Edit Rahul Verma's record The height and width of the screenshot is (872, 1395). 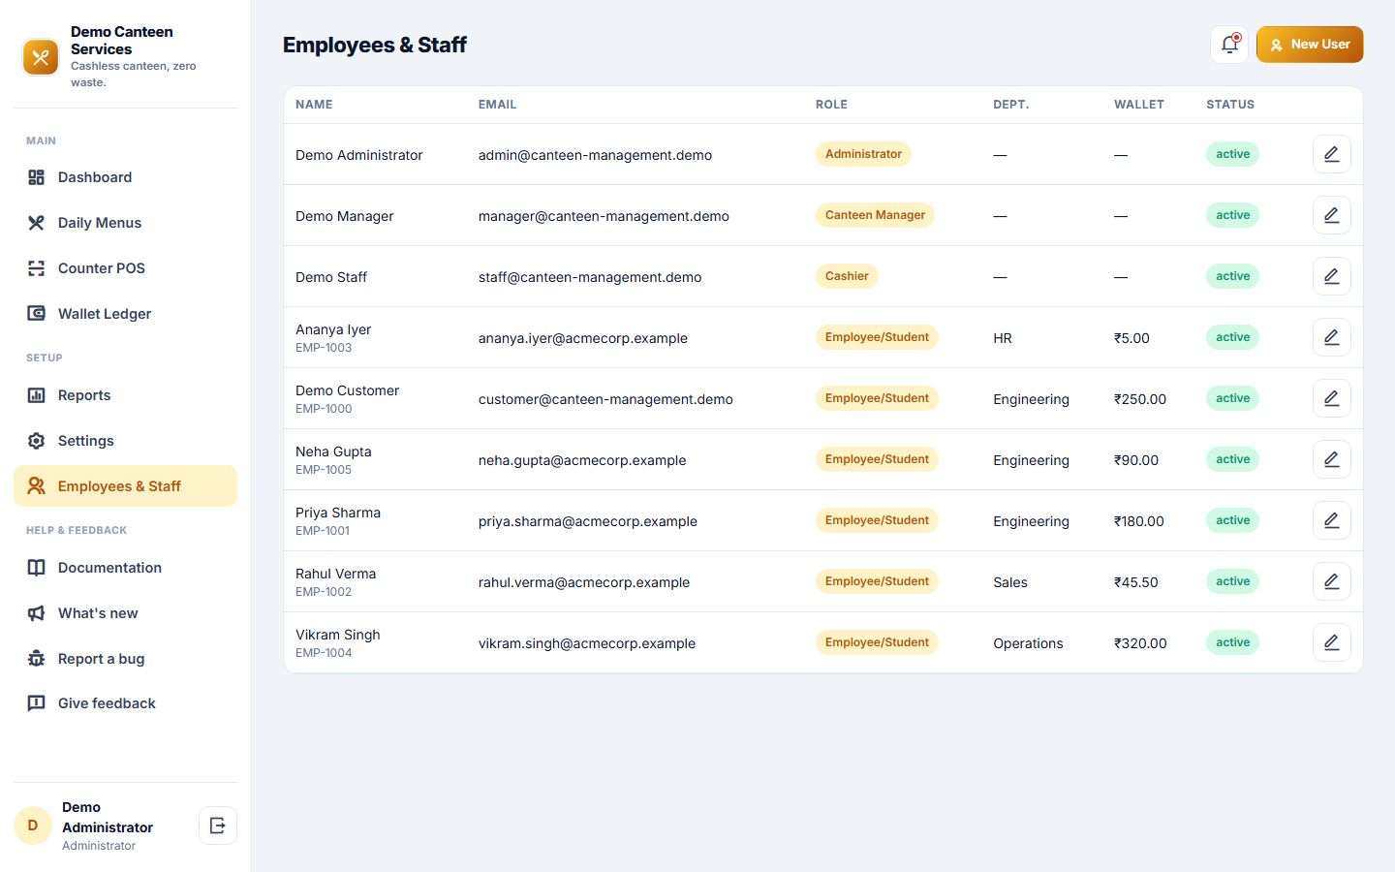(x=1331, y=581)
